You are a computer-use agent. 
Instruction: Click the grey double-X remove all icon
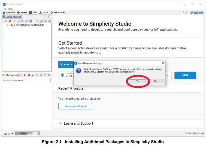tap(26, 21)
